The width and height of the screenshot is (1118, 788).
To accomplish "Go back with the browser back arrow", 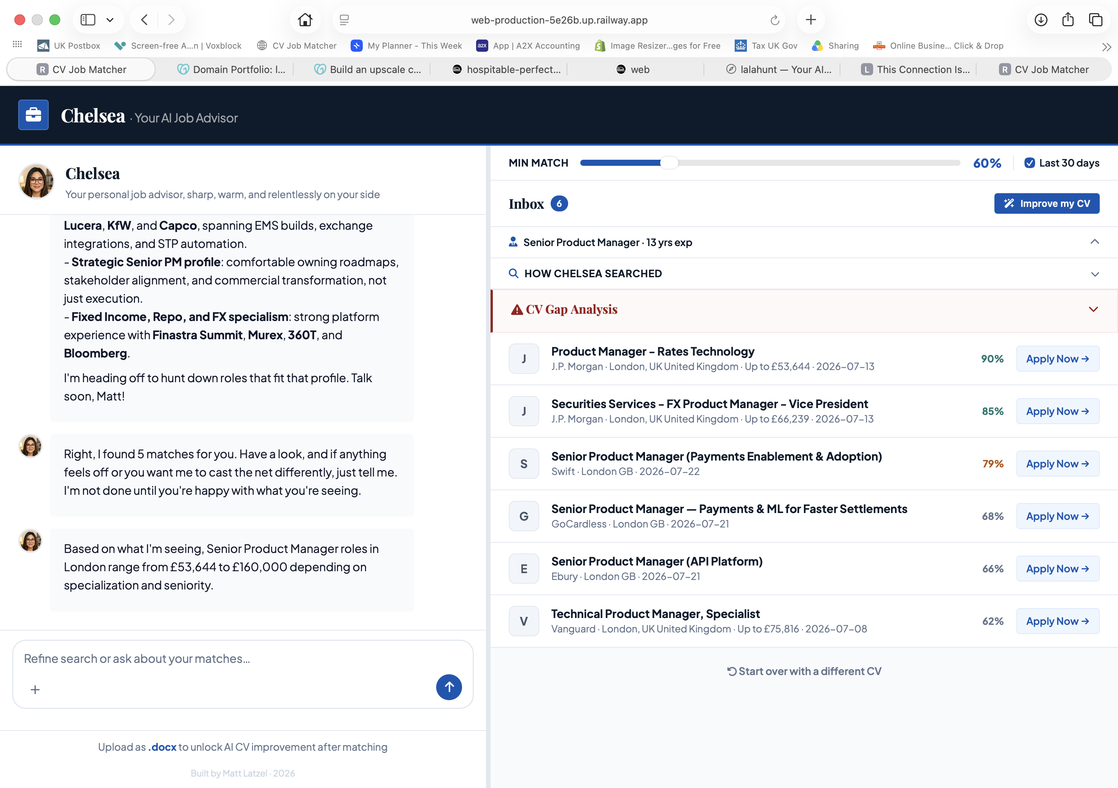I will (145, 20).
